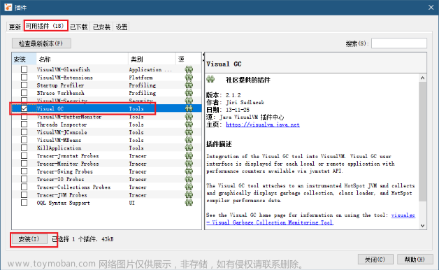Click the source icon in VisualVM-BufferMonitor row

(189, 116)
